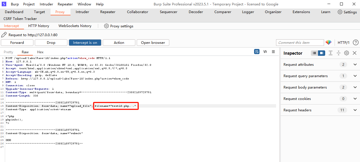360x162 pixels.
Task: Open the Action button menu
Action: pos(119,42)
